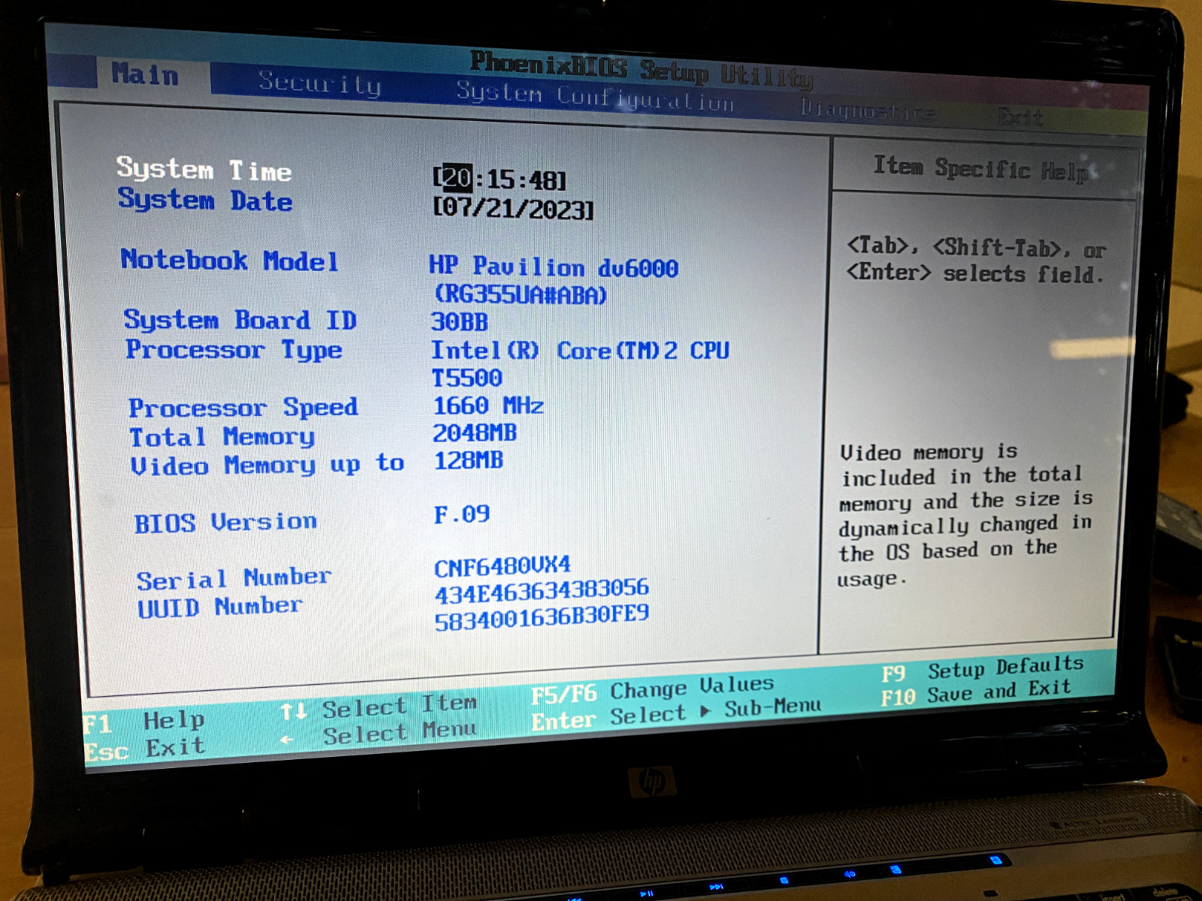Click the Item Specific Help header

point(980,168)
